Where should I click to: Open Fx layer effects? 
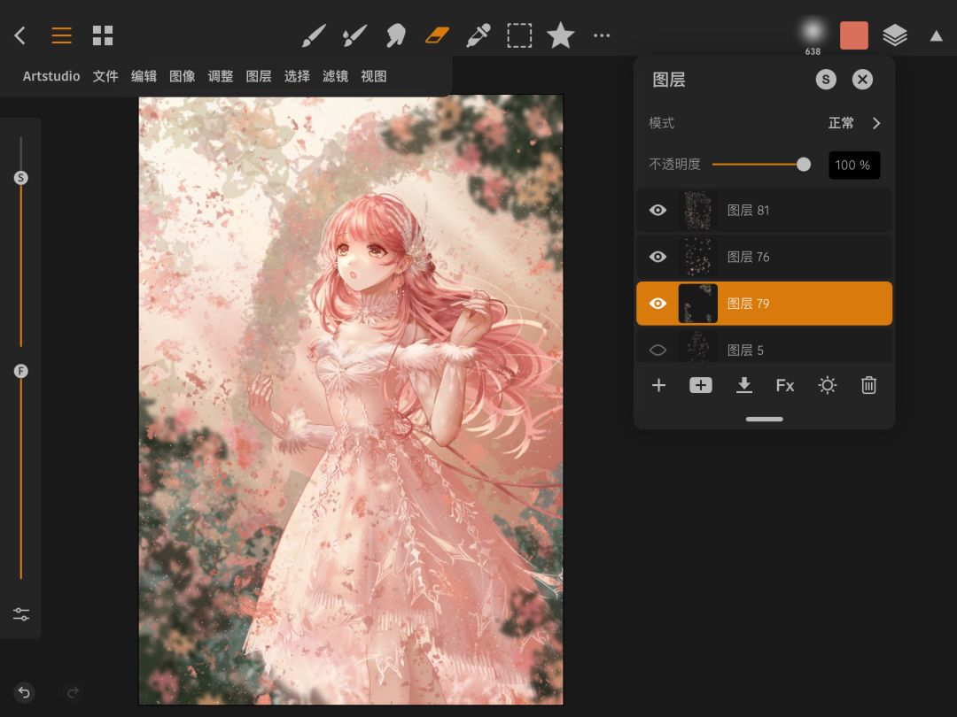[785, 385]
